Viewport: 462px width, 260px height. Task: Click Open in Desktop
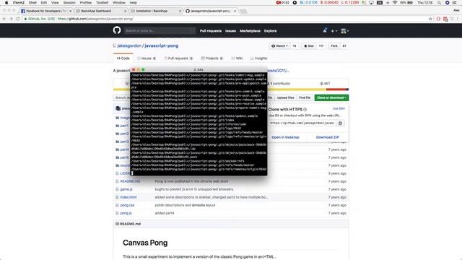pos(285,137)
